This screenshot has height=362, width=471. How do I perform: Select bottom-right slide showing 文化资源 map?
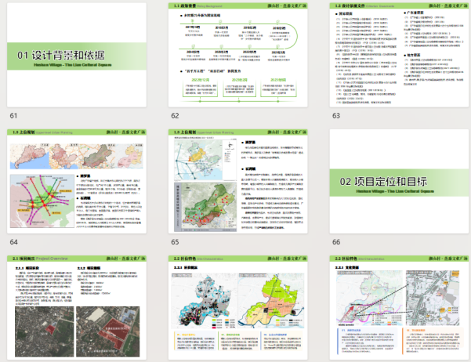[396, 307]
